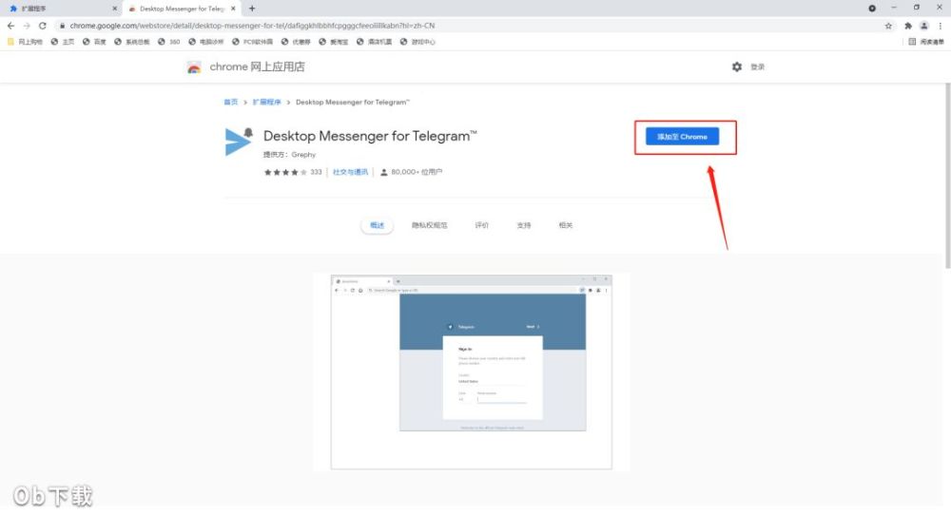Click the star rating with 333 reviews
951x515 pixels.
tap(292, 172)
